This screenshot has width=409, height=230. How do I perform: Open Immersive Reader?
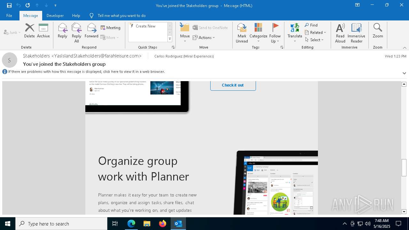coord(356,33)
